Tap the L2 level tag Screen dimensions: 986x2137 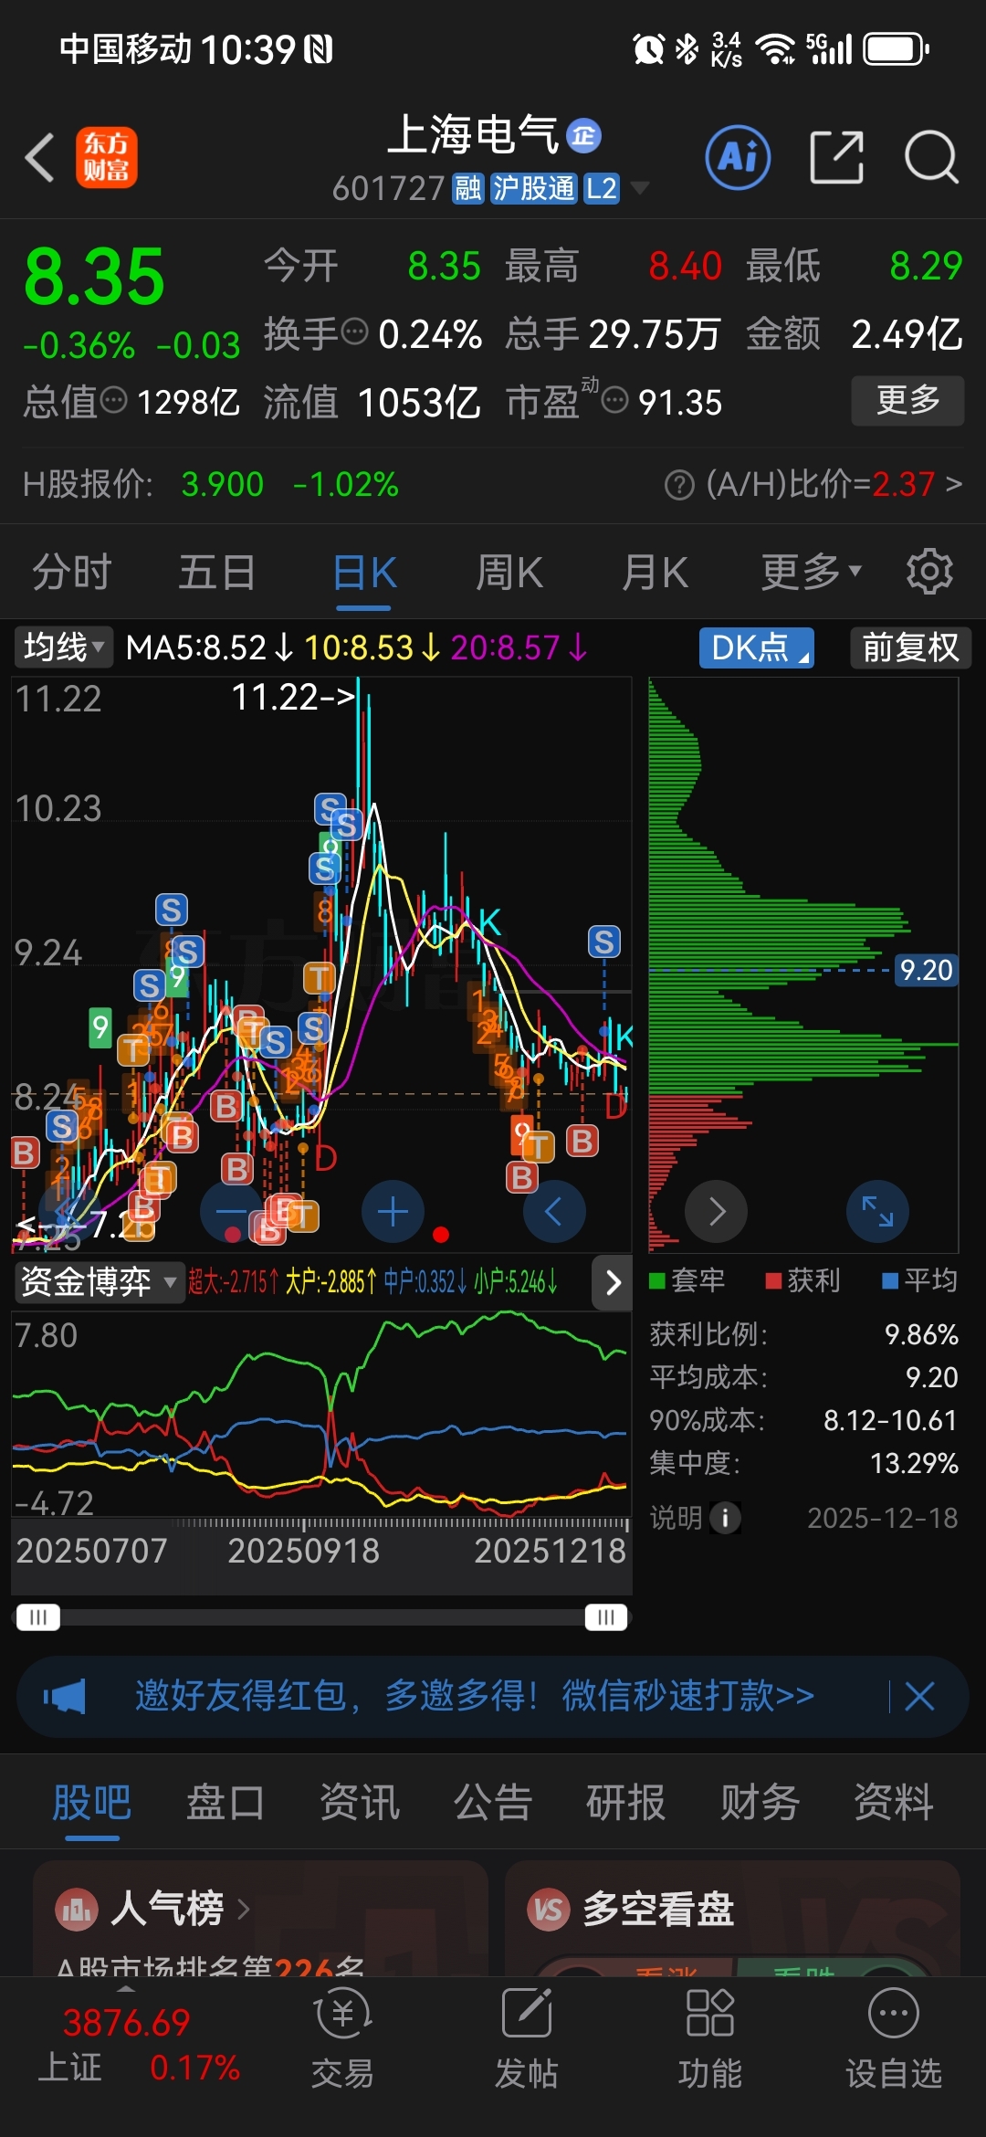602,189
